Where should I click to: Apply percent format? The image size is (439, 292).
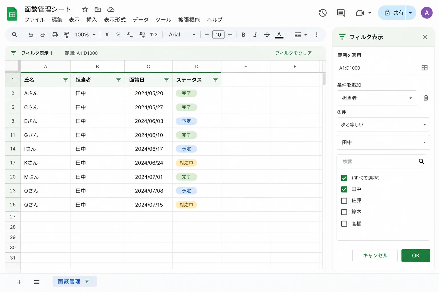pos(118,35)
